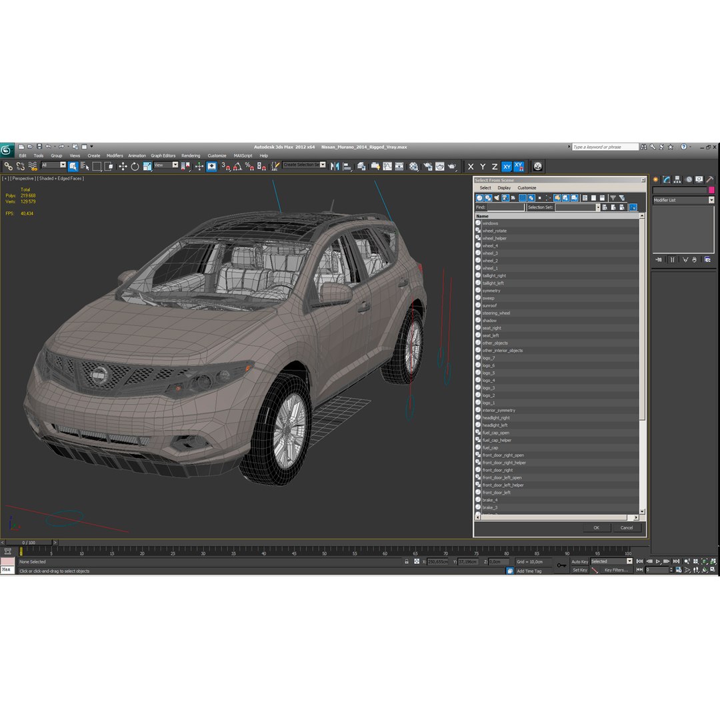720x720 pixels.
Task: Open the Material Editor
Action: pos(414,167)
